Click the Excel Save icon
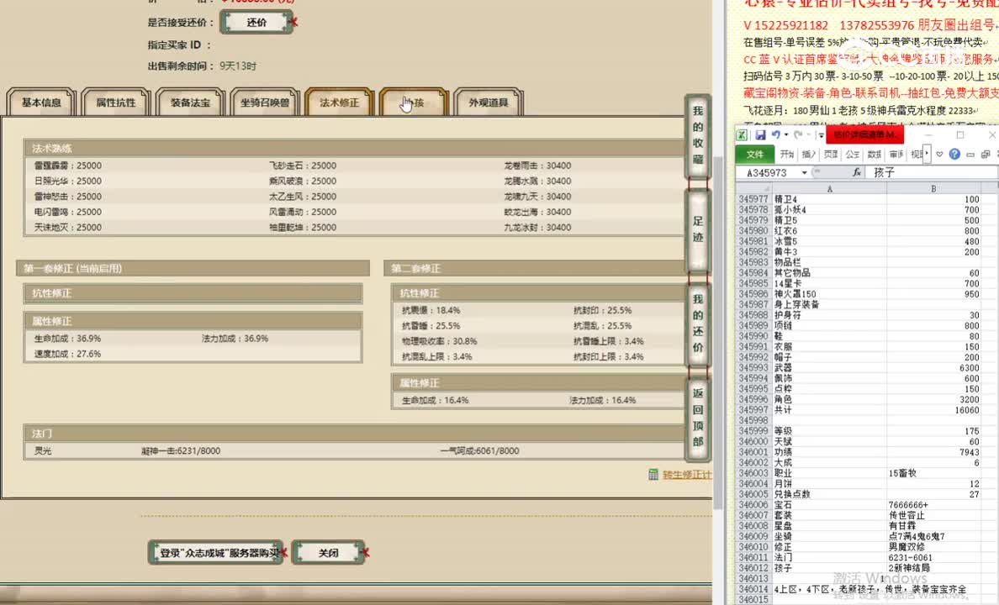Viewport: 999px width, 605px height. [x=760, y=134]
